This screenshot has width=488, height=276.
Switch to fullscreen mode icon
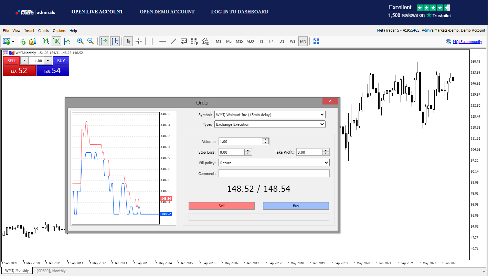[316, 41]
